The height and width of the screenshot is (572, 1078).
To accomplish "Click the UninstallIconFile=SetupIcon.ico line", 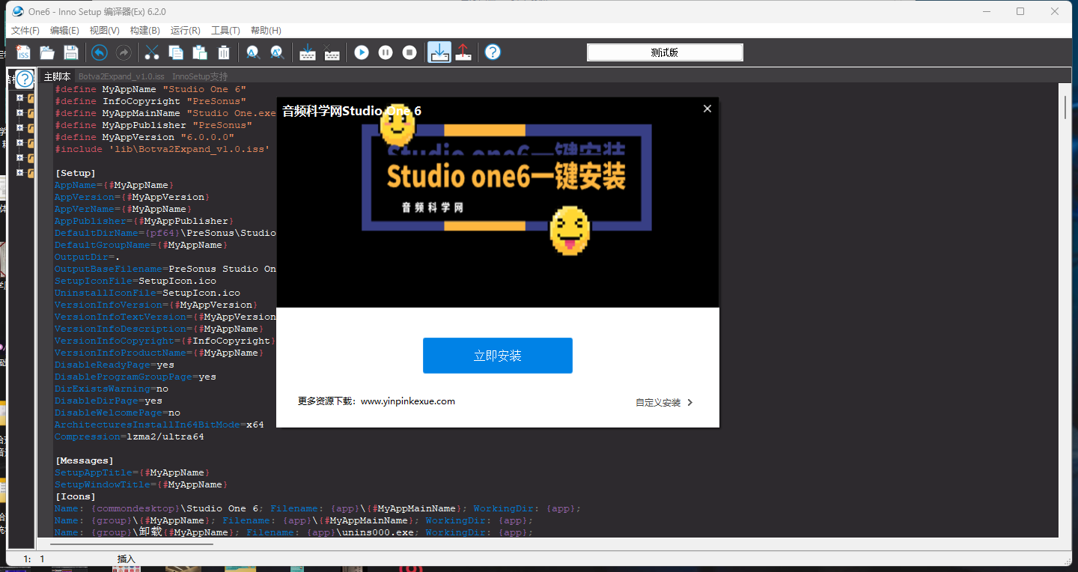I will [147, 293].
